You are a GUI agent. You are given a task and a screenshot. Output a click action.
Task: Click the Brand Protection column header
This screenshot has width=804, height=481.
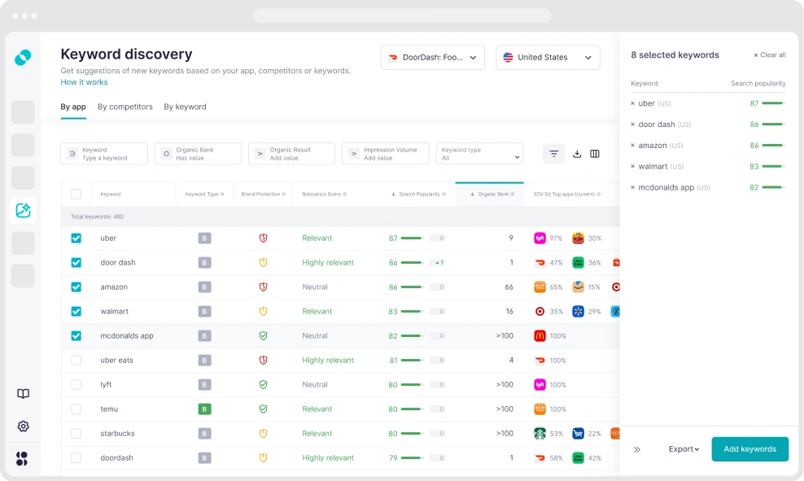pyautogui.click(x=263, y=195)
